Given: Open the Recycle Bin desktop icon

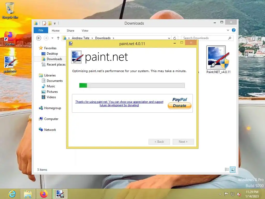Looking at the screenshot, I should (10, 10).
